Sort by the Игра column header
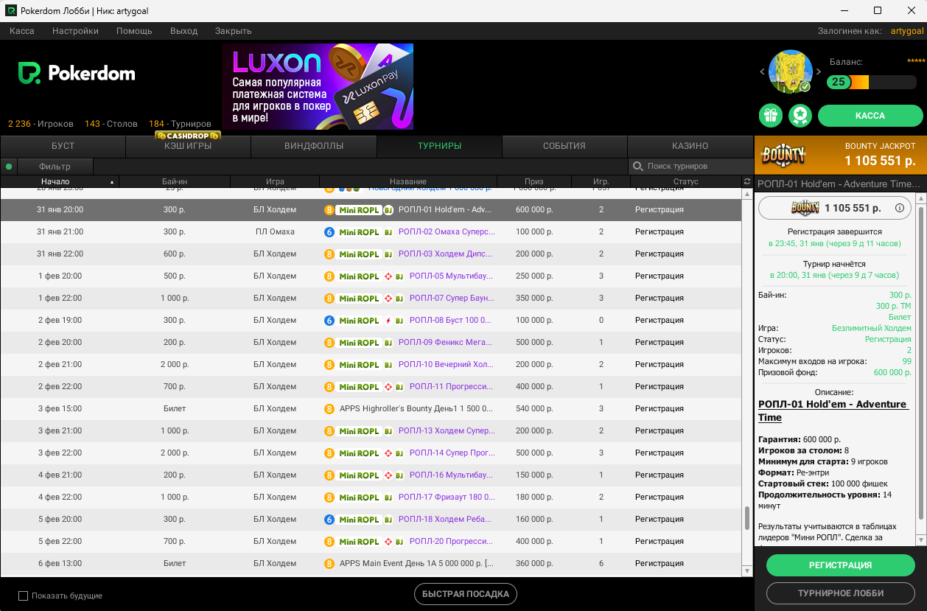This screenshot has width=927, height=611. point(275,181)
